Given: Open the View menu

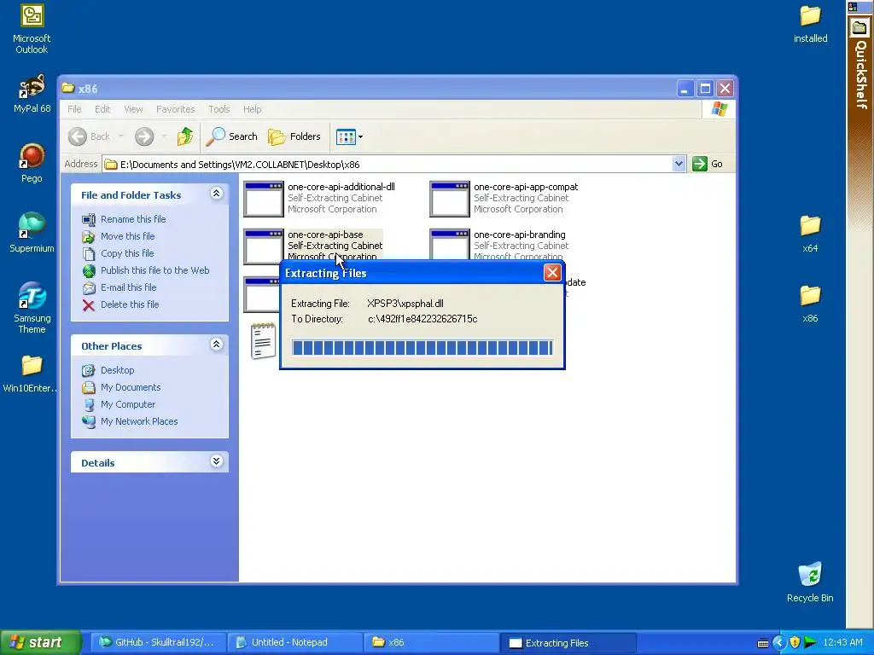Looking at the screenshot, I should click(x=133, y=109).
